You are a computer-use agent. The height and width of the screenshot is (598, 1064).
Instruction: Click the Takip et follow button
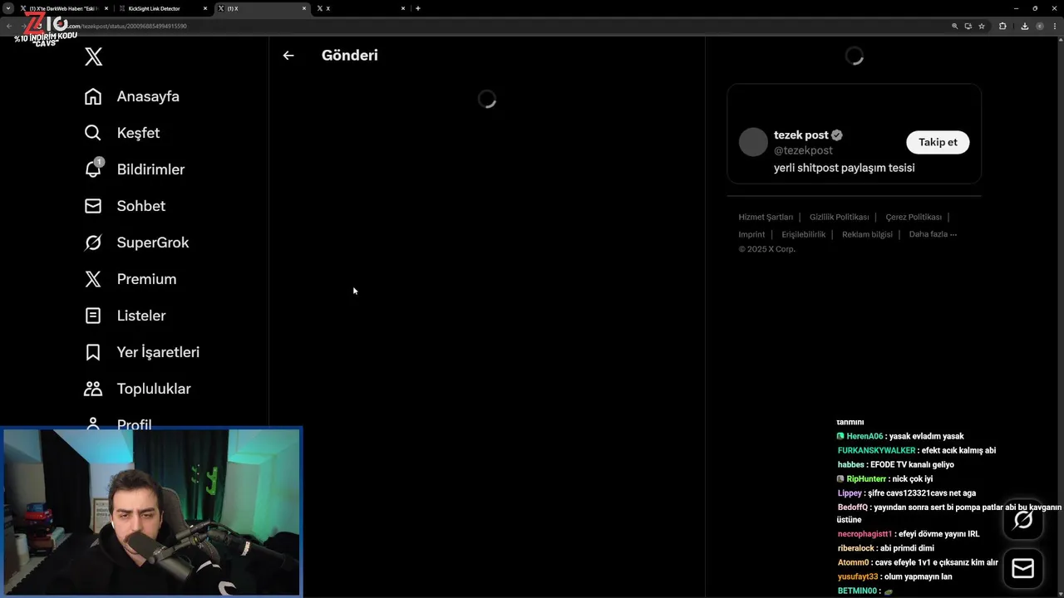pyautogui.click(x=938, y=142)
